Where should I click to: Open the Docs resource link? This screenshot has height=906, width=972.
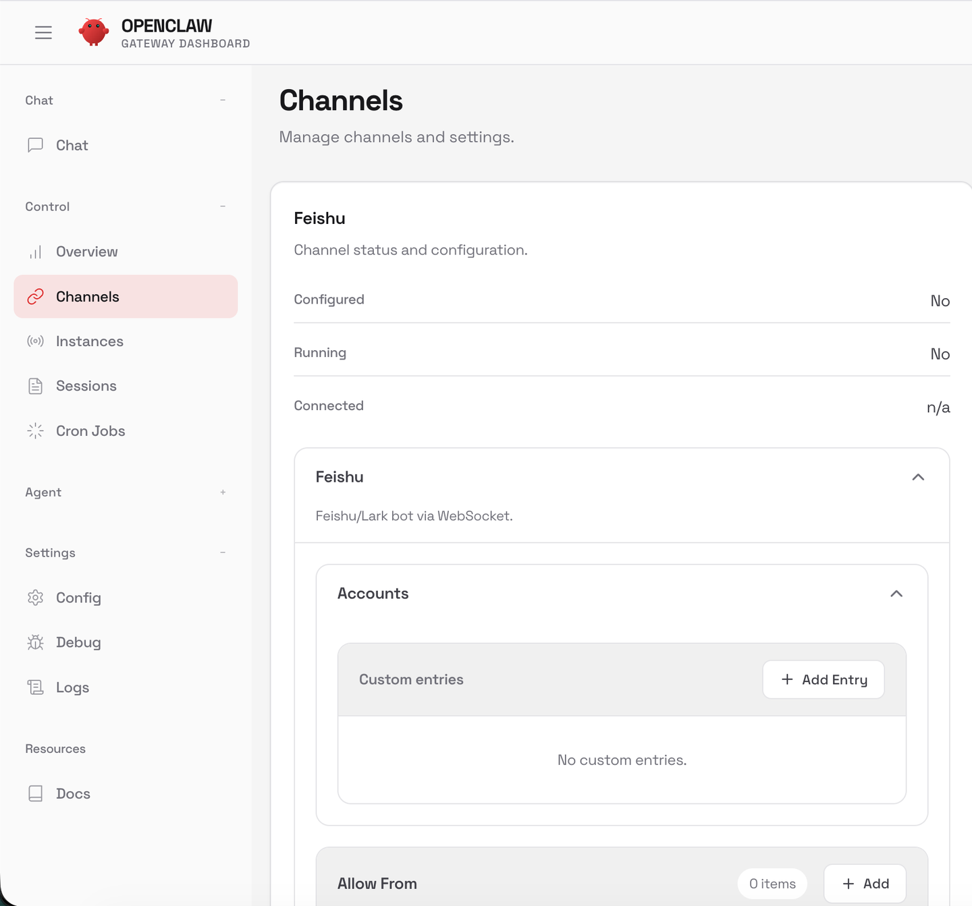click(x=126, y=793)
